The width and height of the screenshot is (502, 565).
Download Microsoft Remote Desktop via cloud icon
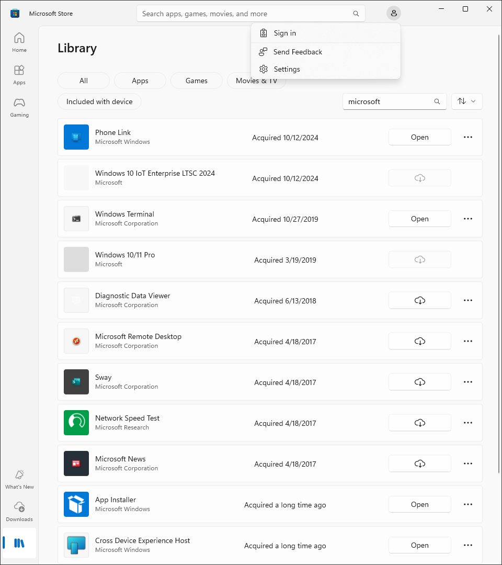(419, 341)
